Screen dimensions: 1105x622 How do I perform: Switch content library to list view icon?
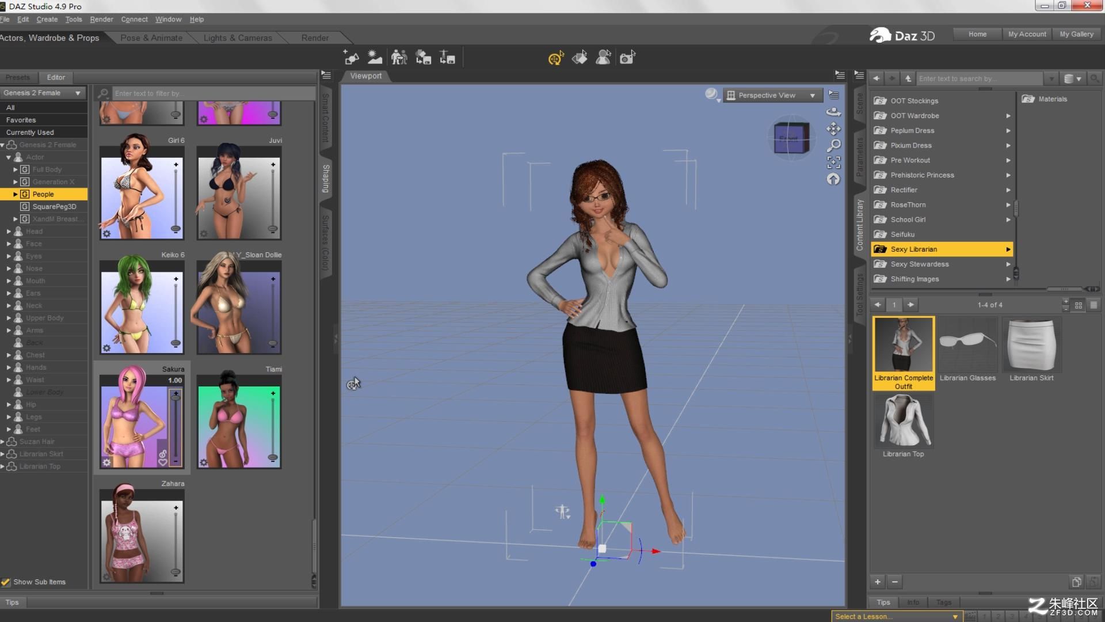1094,305
